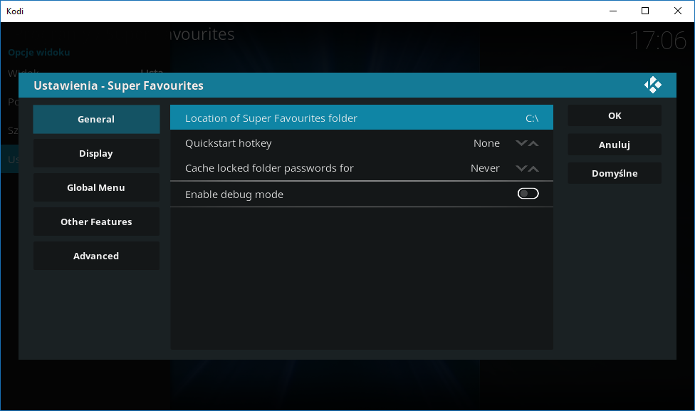The width and height of the screenshot is (695, 411).
Task: Click the up arrow for Quickstart hotkey
Action: click(x=533, y=143)
